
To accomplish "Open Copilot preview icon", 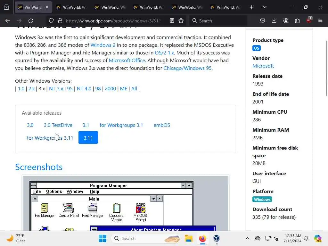I will tap(317, 238).
